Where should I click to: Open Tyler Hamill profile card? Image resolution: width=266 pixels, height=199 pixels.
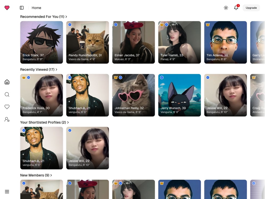tap(180, 42)
